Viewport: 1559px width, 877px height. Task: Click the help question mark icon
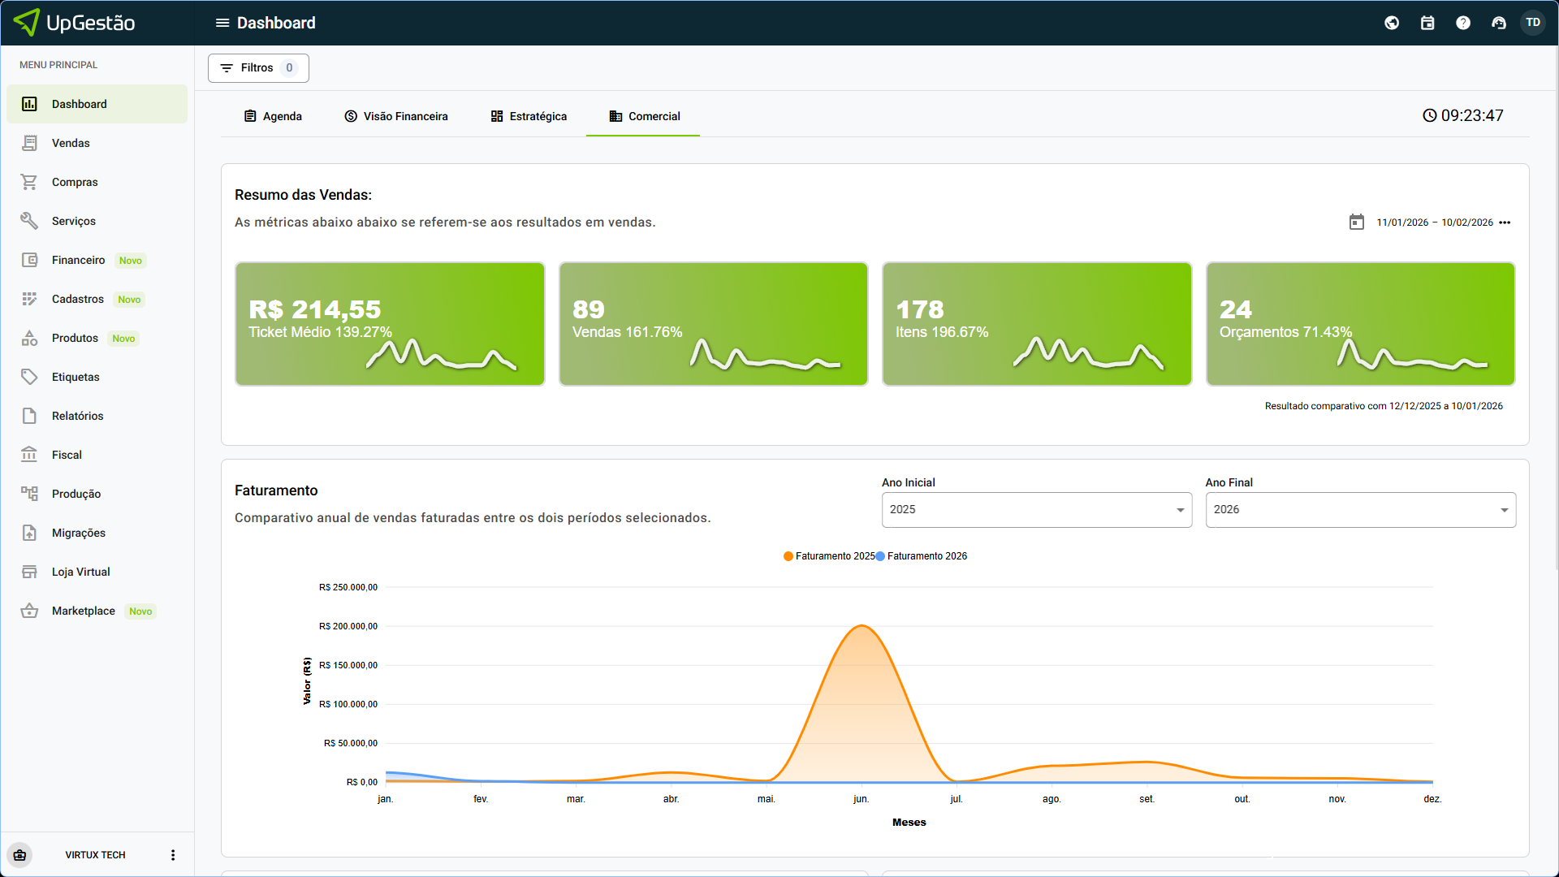[x=1463, y=23]
